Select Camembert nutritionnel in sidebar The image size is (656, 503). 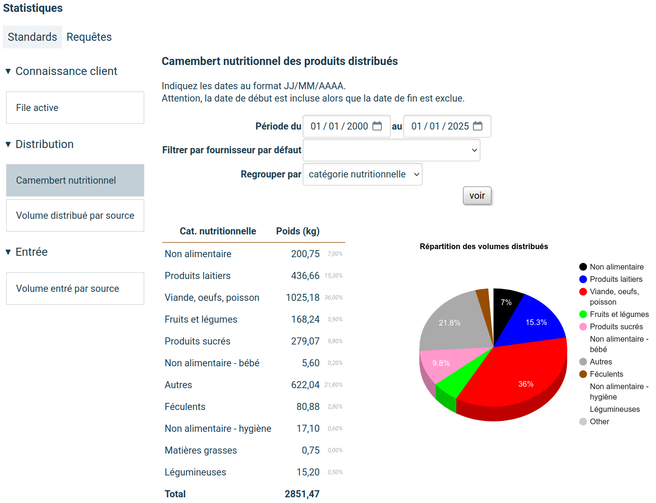75,180
